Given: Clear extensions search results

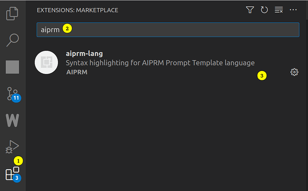Looking at the screenshot, I should [x=279, y=10].
